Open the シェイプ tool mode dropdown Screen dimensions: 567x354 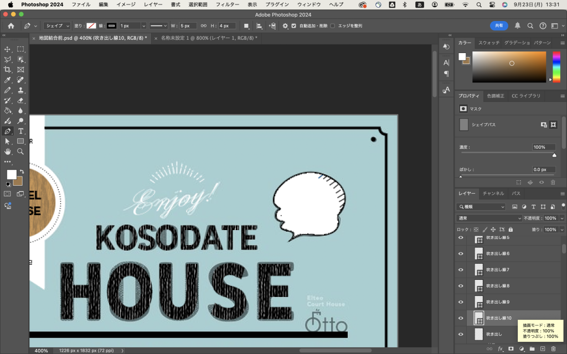click(x=57, y=26)
